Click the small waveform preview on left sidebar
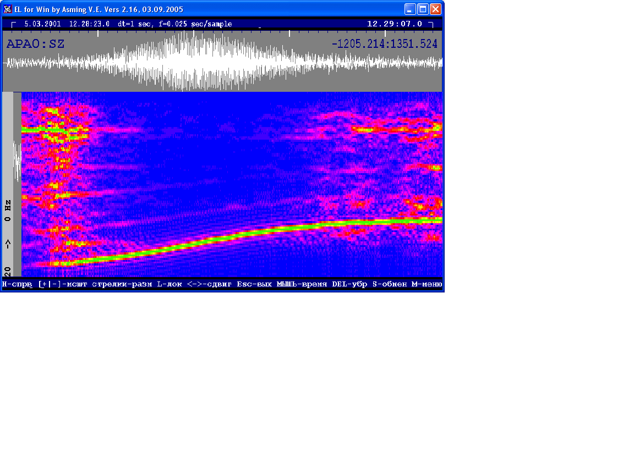This screenshot has width=634, height=475. pyautogui.click(x=17, y=161)
